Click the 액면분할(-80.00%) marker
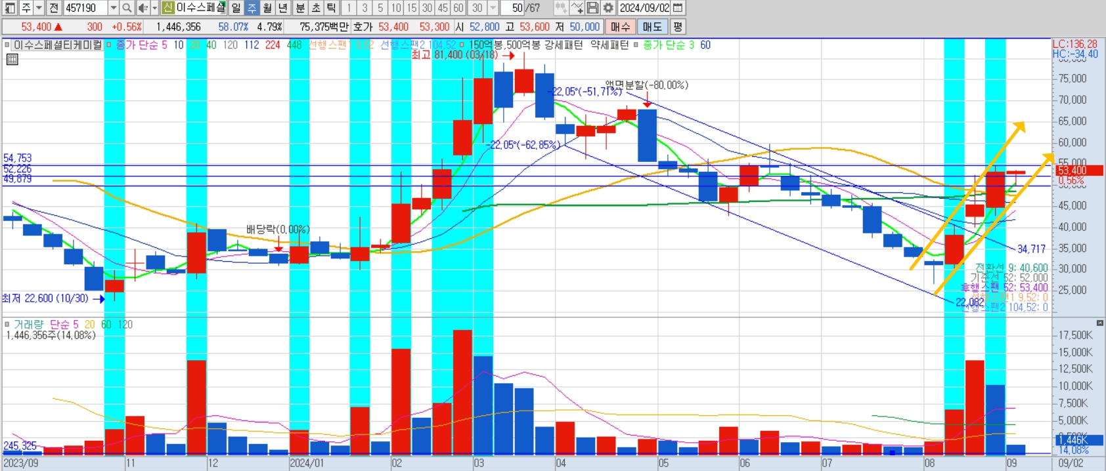Screen dimensions: 1106x471 tap(646, 85)
